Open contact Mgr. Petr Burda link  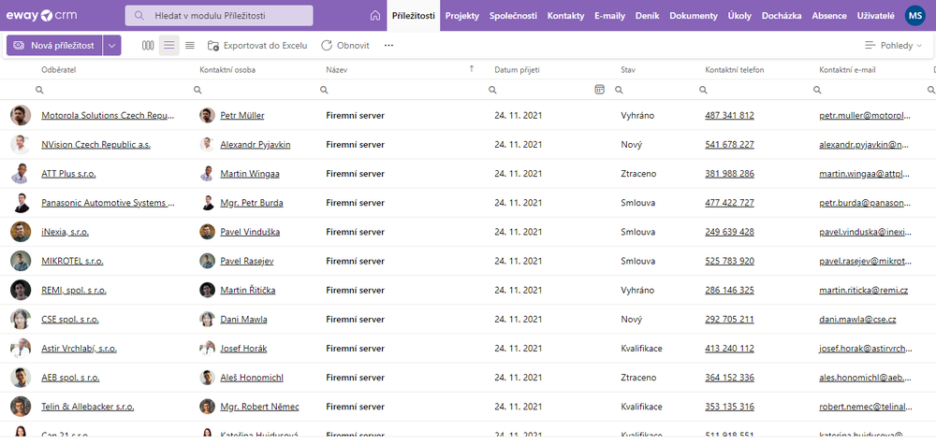point(251,203)
